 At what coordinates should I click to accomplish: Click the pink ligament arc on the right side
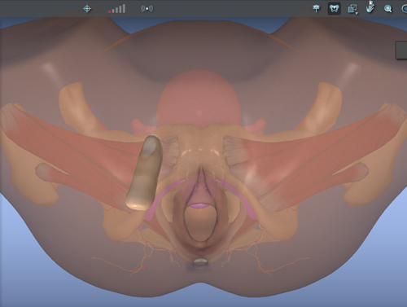click(239, 197)
